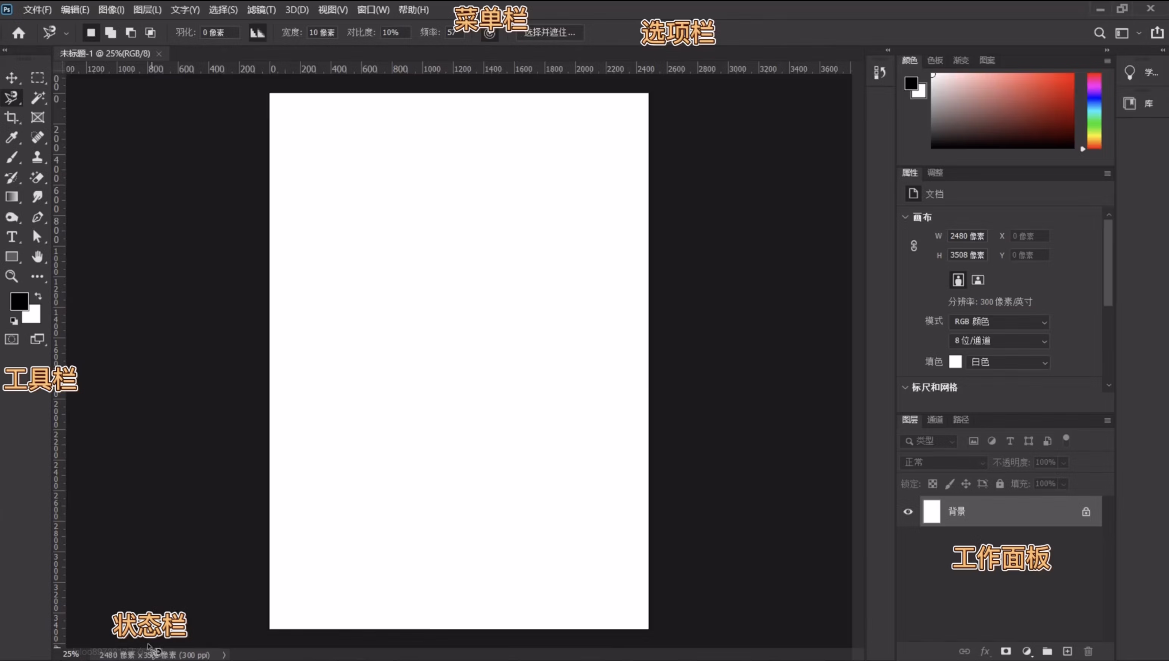Switch to the 通道 tab
This screenshot has width=1169, height=661.
coord(935,419)
